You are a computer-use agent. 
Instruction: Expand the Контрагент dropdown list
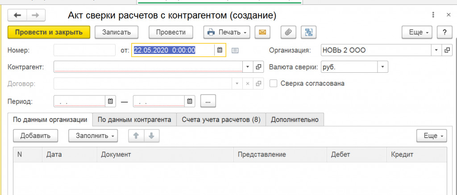[x=248, y=67]
